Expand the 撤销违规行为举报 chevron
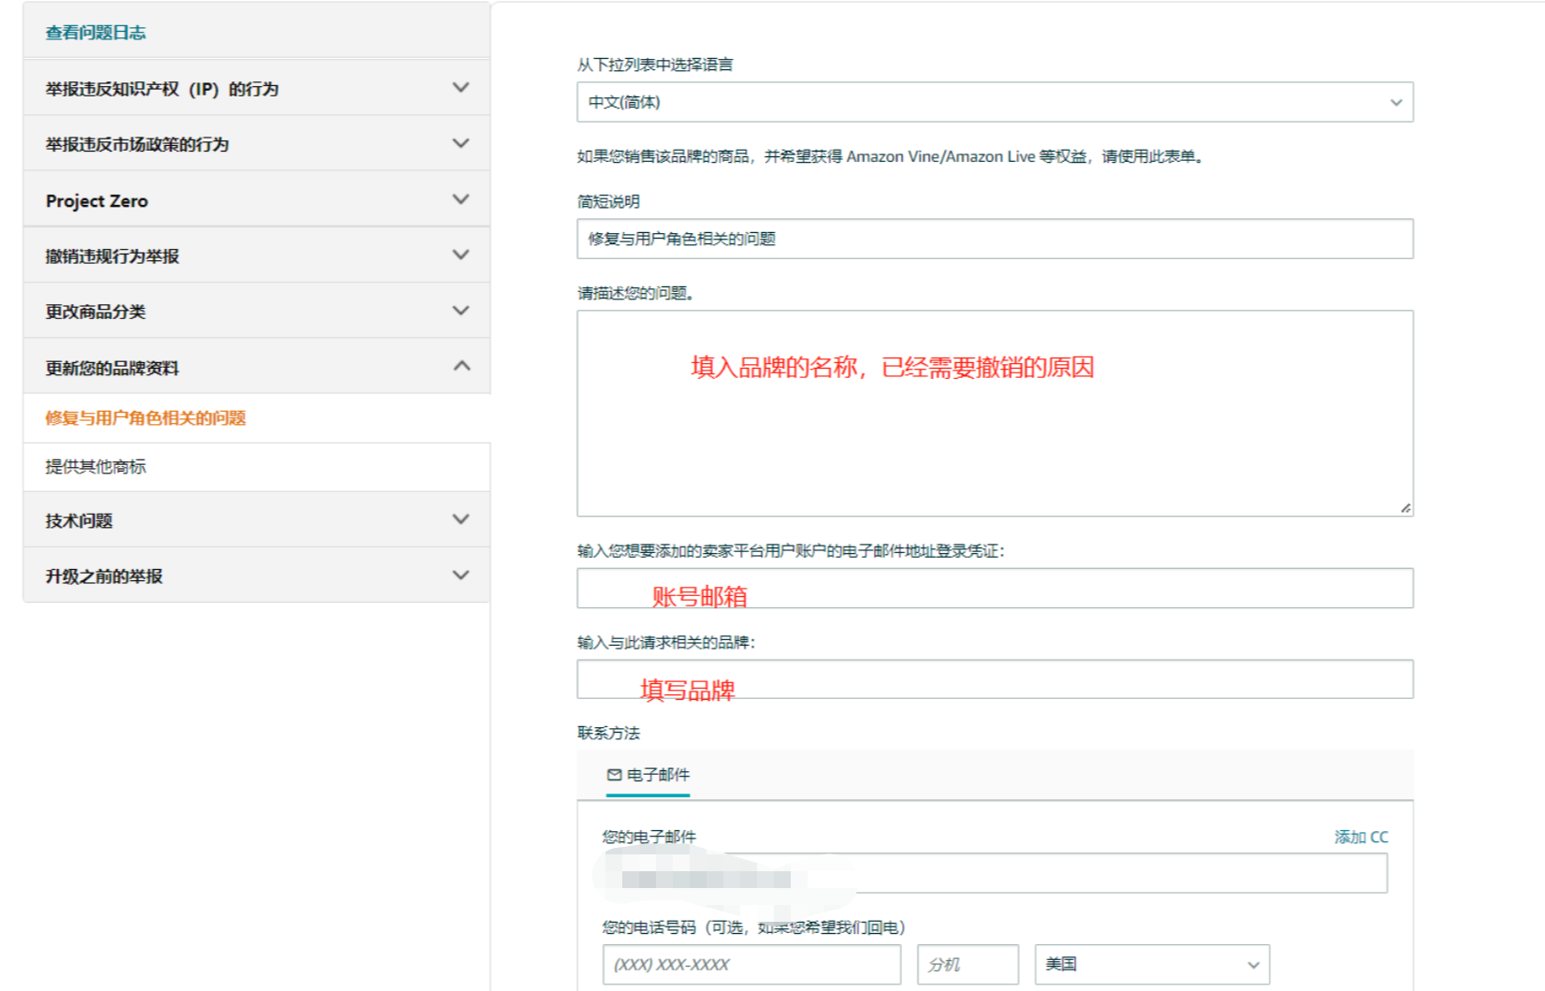Viewport: 1545px width, 991px height. pos(460,255)
